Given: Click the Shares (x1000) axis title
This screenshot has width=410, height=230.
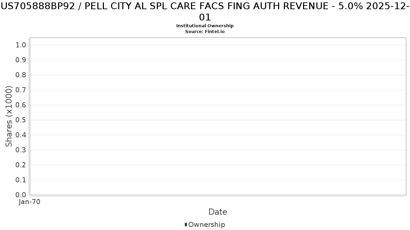Looking at the screenshot, I should point(9,117).
